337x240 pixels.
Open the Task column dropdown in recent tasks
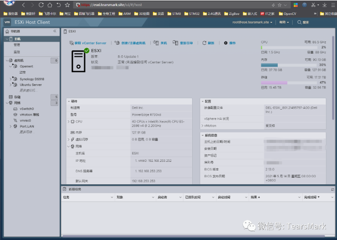pyautogui.click(x=112, y=197)
